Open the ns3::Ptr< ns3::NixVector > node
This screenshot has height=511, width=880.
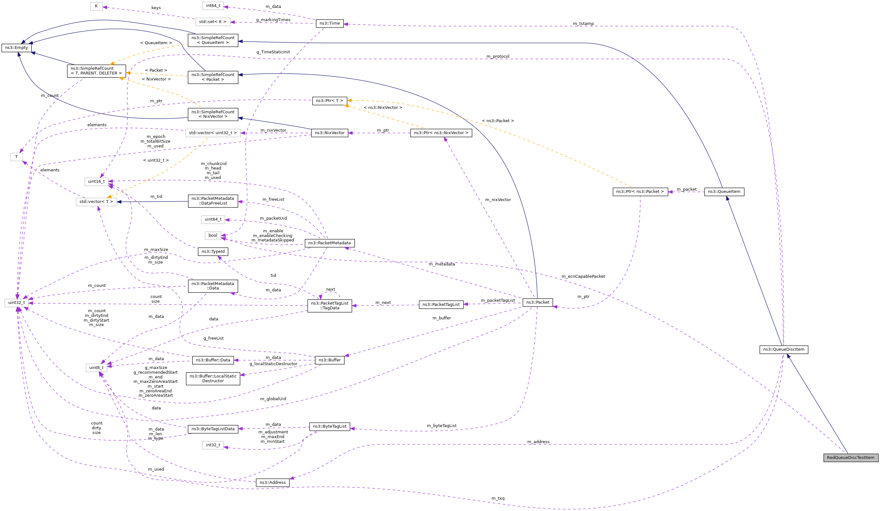coord(441,133)
